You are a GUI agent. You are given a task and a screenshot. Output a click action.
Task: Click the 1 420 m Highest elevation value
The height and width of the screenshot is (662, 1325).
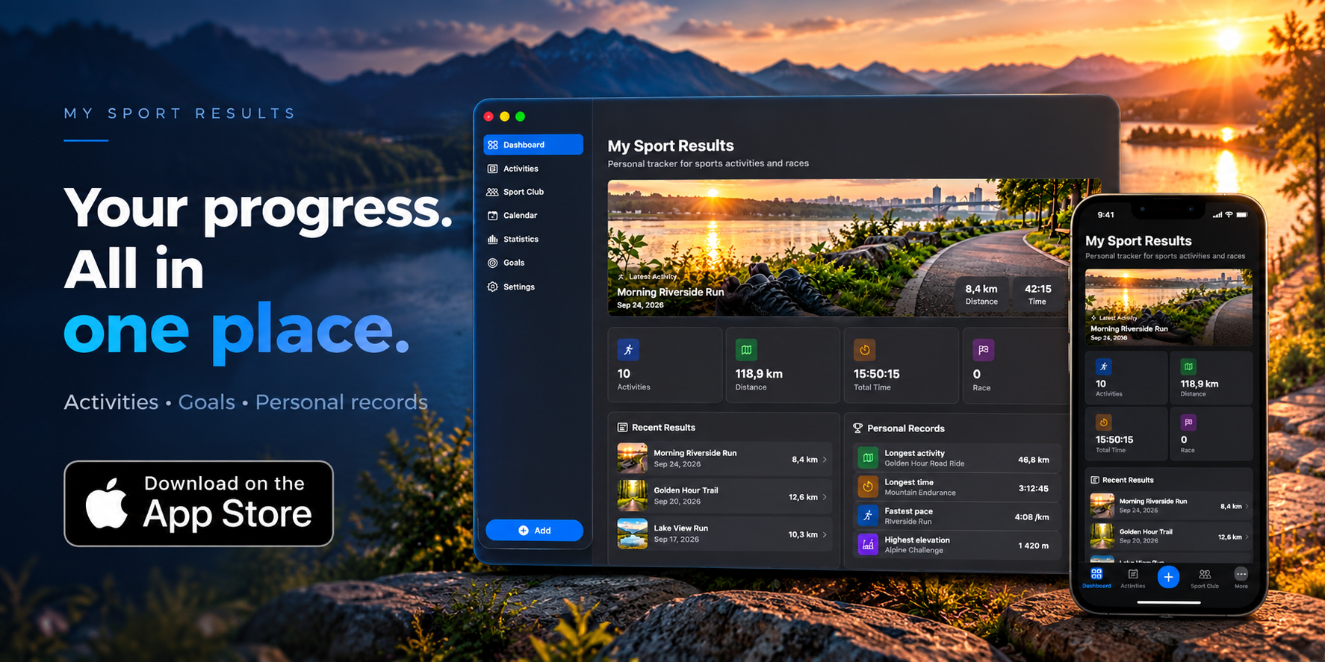pos(1034,546)
